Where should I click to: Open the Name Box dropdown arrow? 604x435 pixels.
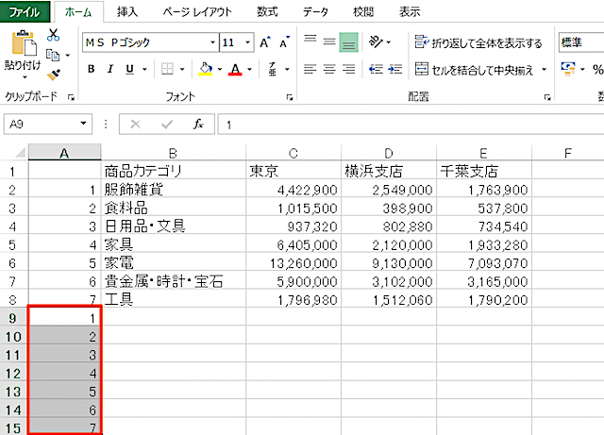tap(84, 124)
